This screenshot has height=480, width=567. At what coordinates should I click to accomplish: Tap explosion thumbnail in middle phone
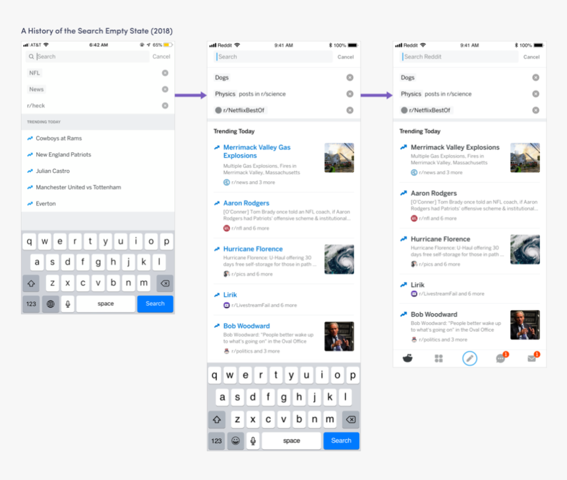tap(339, 158)
